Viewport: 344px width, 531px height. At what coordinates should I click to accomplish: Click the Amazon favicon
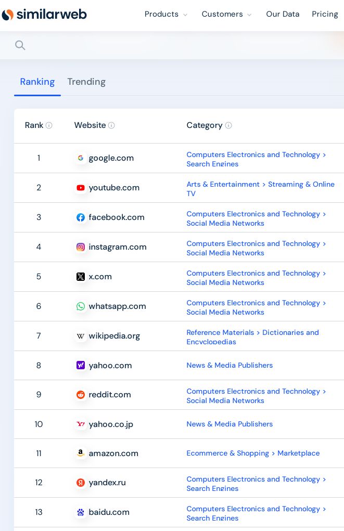80,453
